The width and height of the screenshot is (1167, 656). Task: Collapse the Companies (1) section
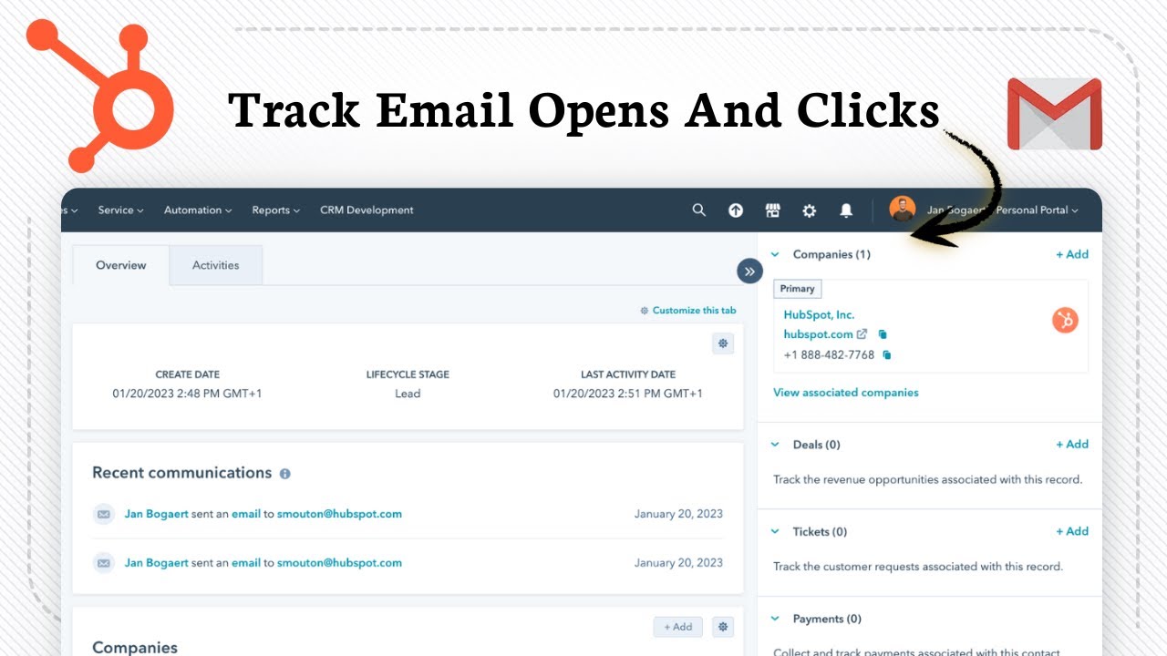(775, 255)
